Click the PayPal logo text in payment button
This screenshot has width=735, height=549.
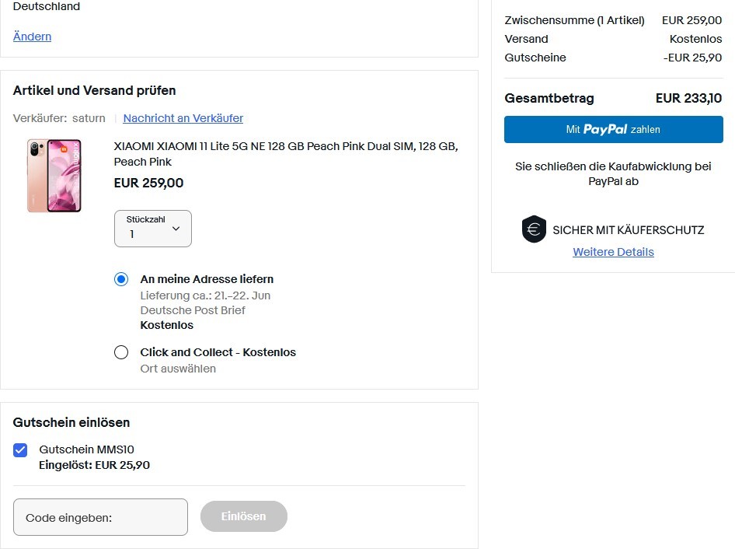605,129
